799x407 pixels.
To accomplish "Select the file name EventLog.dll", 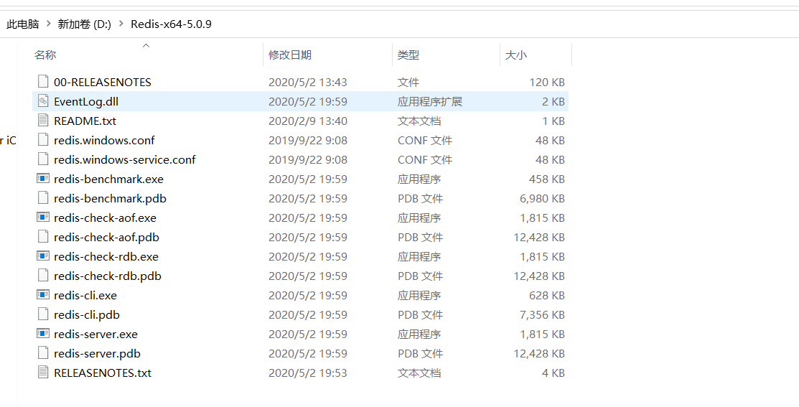I will click(x=86, y=101).
